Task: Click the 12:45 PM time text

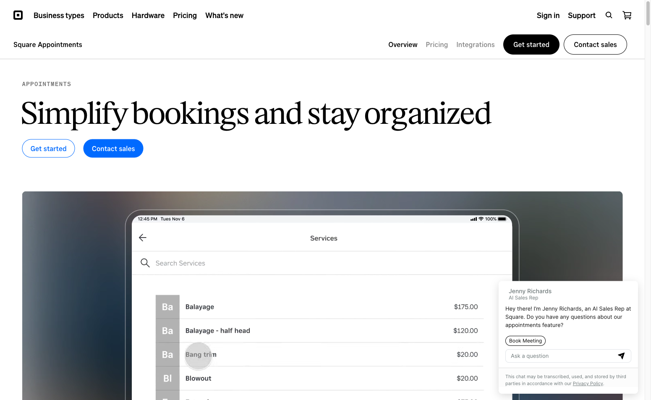Action: coord(147,219)
